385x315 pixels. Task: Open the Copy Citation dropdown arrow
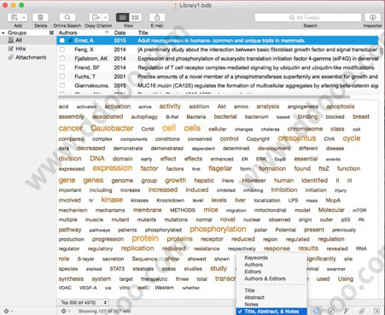105,18
